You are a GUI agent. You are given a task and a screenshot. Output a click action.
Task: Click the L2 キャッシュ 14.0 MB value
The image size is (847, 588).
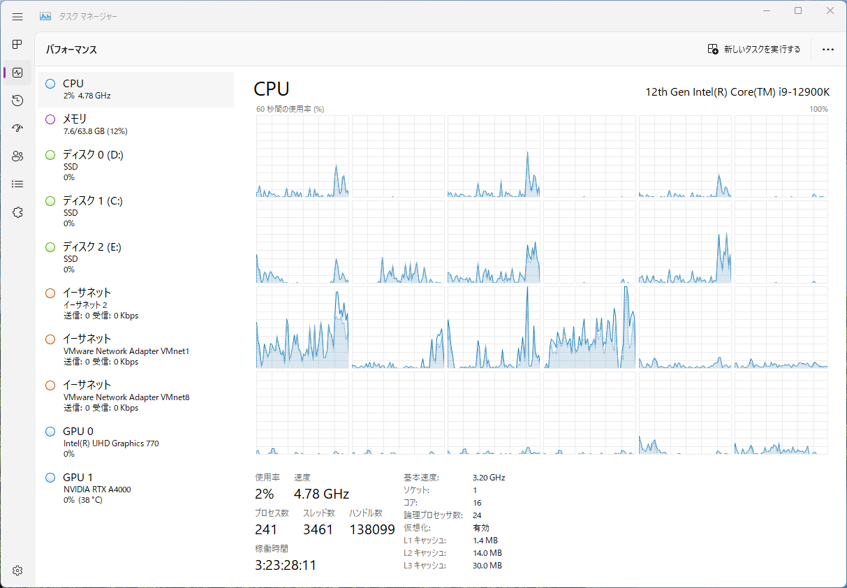[487, 553]
